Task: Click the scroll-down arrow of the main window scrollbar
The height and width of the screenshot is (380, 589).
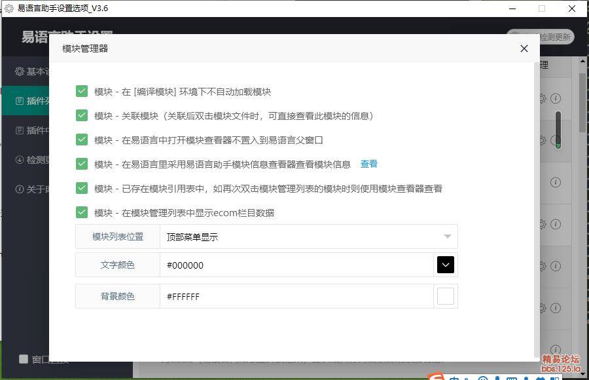Action: click(582, 374)
